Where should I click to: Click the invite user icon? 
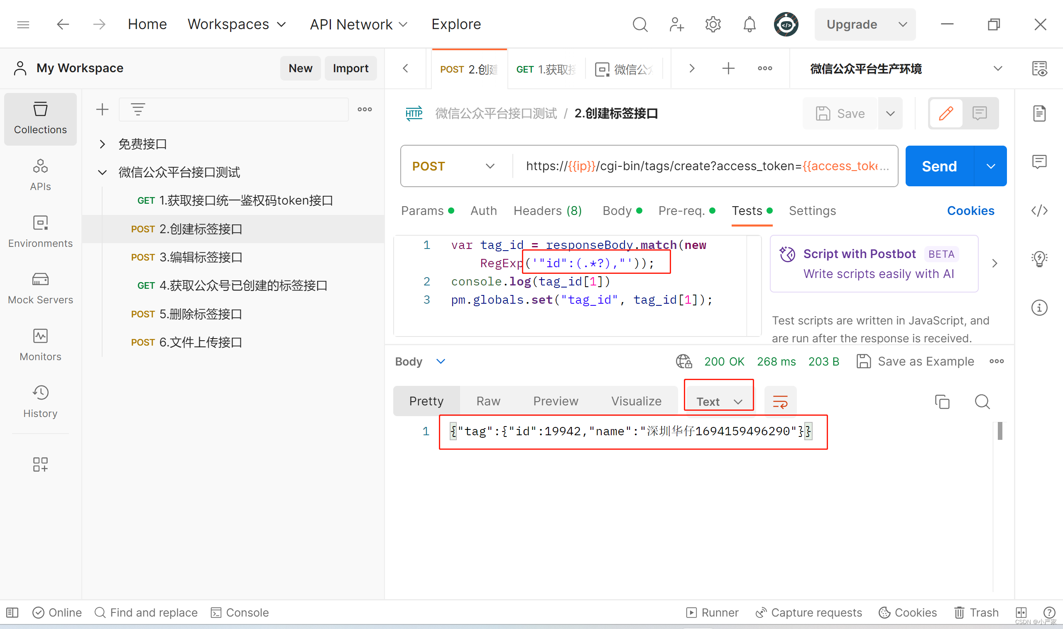[x=676, y=24]
